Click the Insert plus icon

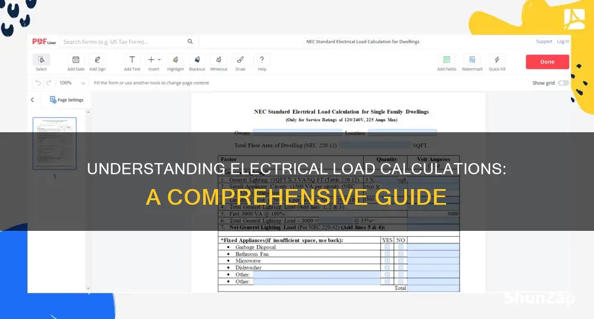(x=151, y=60)
